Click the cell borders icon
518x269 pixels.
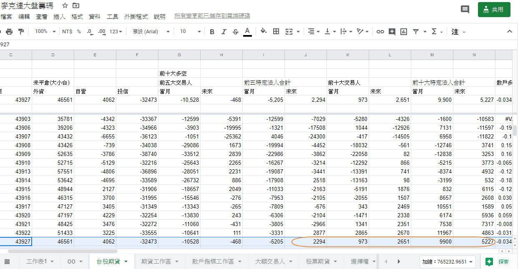(x=276, y=32)
